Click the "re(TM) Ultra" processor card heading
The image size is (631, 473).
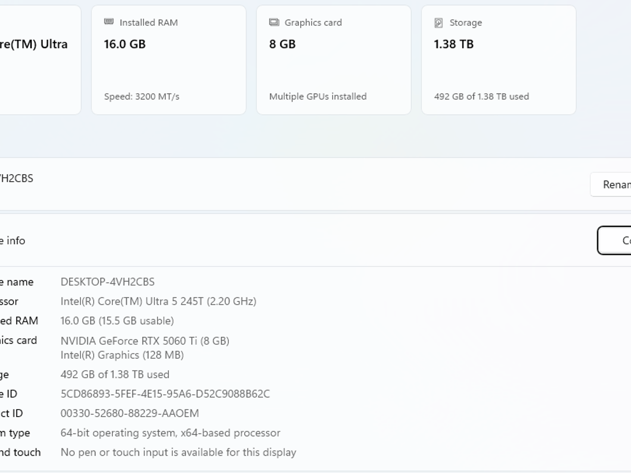(33, 44)
